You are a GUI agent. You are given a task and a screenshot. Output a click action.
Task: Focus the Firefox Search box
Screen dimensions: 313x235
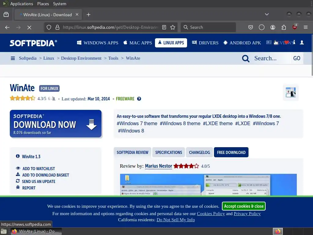[x=208, y=27]
